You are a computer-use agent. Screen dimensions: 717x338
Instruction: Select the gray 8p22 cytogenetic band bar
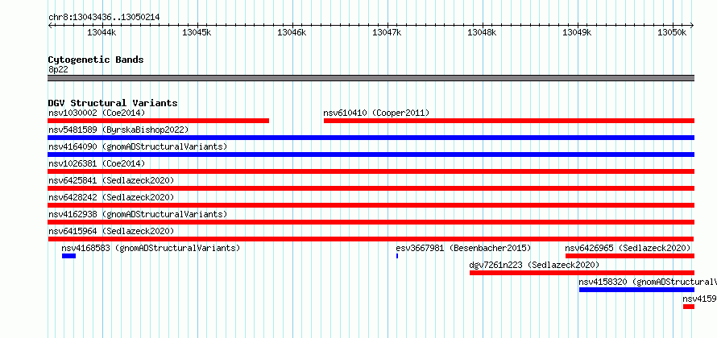coord(371,78)
